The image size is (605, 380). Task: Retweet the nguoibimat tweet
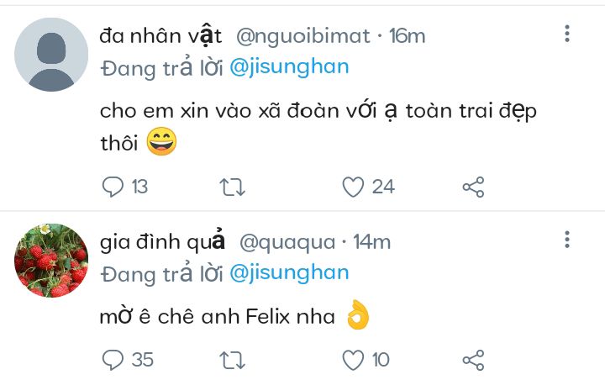(232, 187)
